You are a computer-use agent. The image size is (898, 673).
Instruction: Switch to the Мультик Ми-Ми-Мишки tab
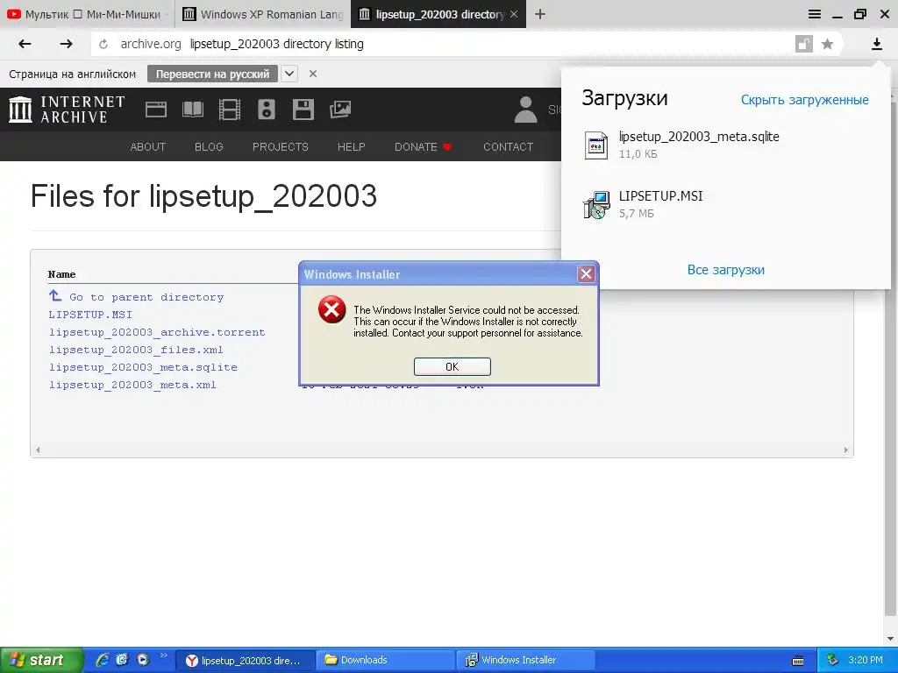click(85, 14)
